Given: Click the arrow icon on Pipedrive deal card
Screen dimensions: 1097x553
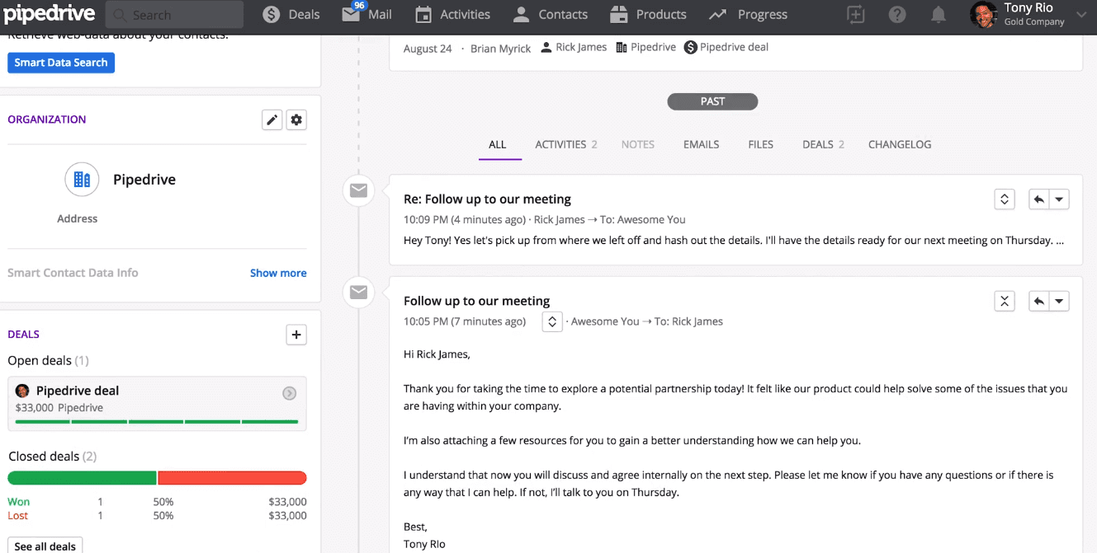Looking at the screenshot, I should pos(290,393).
